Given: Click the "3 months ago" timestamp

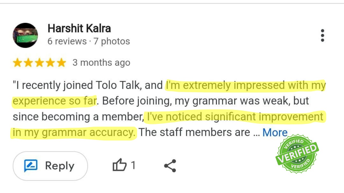Looking at the screenshot, I should (101, 63).
